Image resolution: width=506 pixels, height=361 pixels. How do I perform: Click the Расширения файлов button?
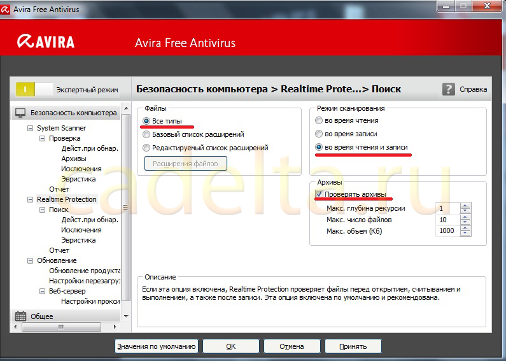tap(186, 164)
